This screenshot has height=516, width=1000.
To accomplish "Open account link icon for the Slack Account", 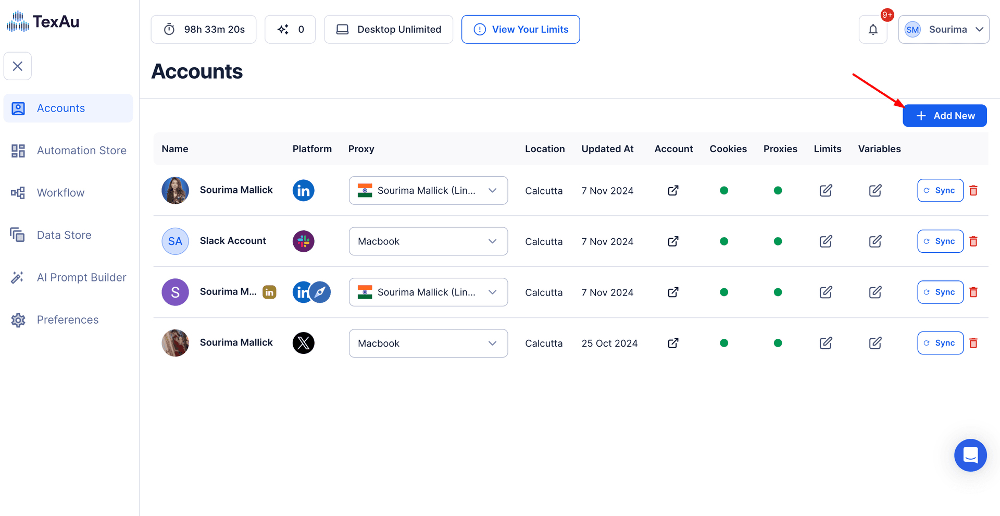I will [x=673, y=241].
